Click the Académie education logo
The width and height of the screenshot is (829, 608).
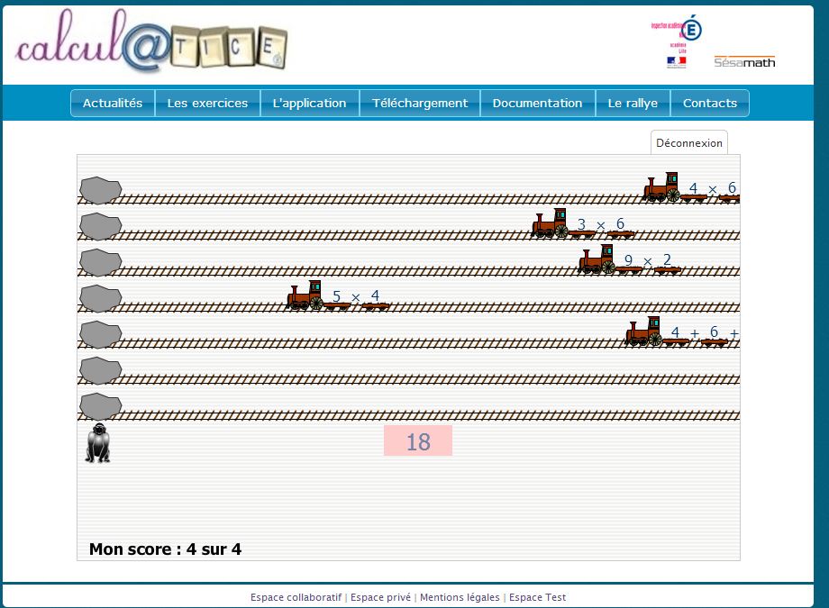(x=677, y=41)
